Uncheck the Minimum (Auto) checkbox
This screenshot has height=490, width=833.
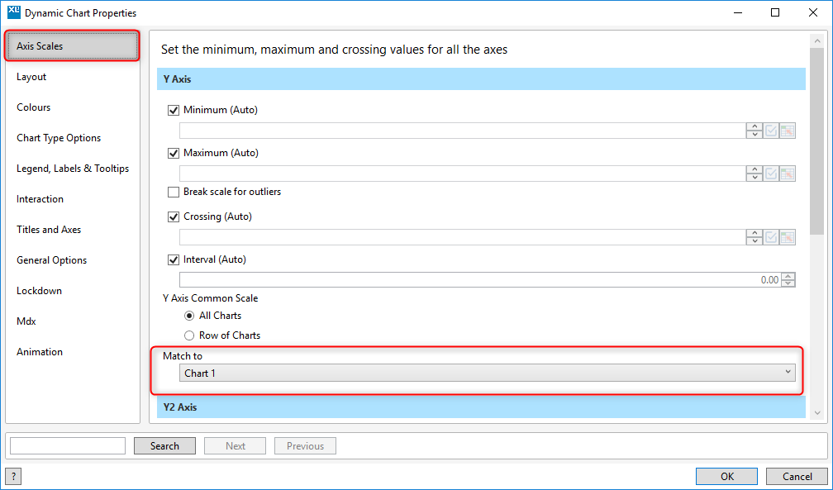(174, 110)
